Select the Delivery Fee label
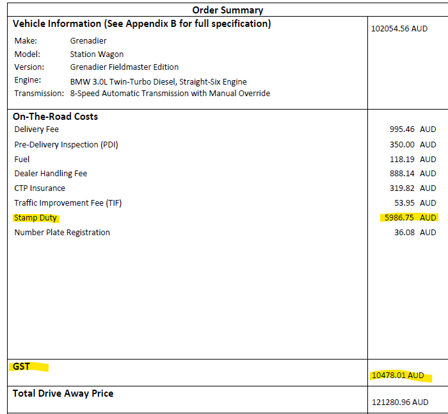 pos(36,129)
